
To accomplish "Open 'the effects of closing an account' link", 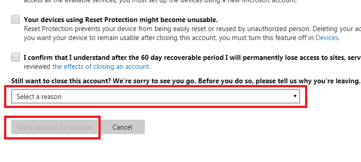I will pos(101,67).
